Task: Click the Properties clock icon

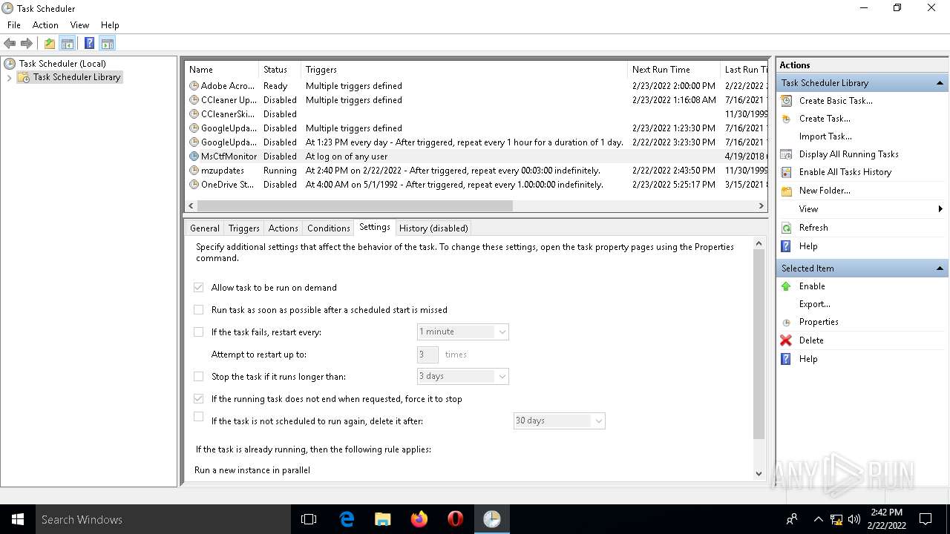Action: pos(787,323)
